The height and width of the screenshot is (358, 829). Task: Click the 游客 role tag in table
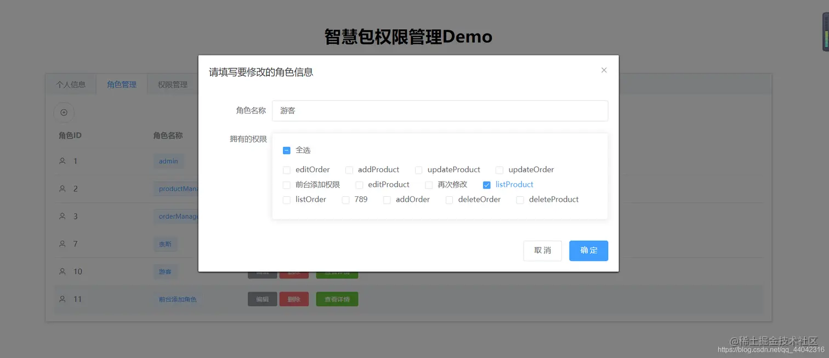click(x=165, y=271)
